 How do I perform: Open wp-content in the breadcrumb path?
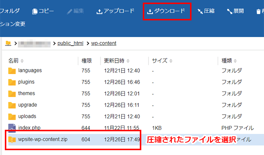(x=104, y=43)
